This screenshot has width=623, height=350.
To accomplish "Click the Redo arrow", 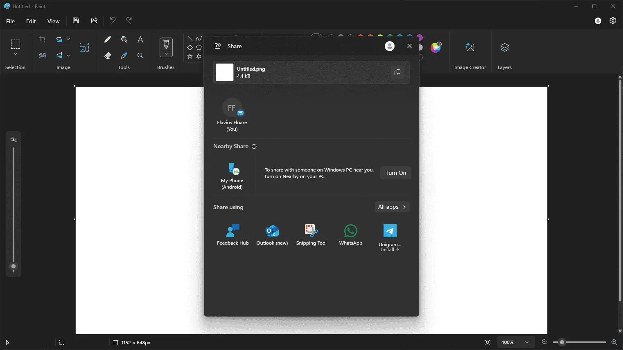I will pos(129,20).
